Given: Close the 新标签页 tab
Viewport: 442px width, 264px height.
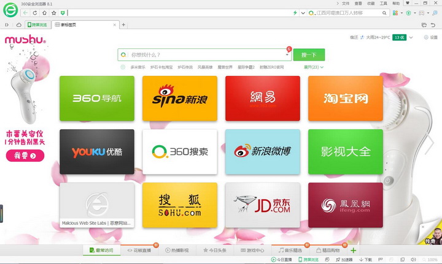Looking at the screenshot, I should 114,25.
